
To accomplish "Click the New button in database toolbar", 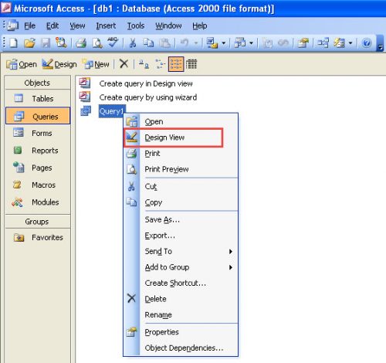I will click(96, 64).
